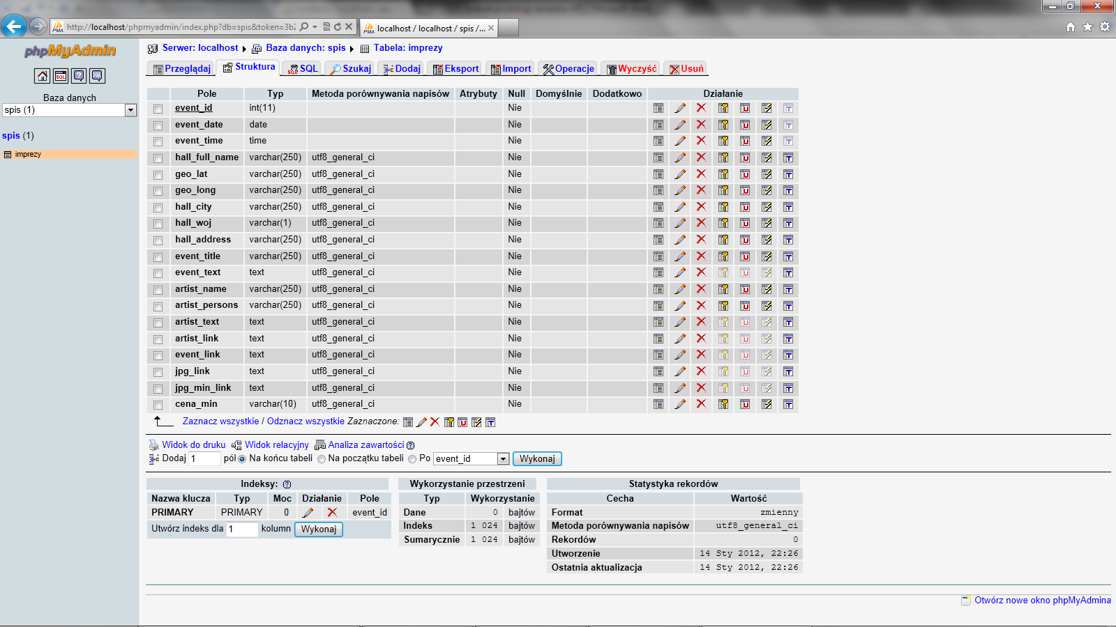1116x627 pixels.
Task: Edit the PRIMARY index via pencil icon
Action: (x=308, y=513)
